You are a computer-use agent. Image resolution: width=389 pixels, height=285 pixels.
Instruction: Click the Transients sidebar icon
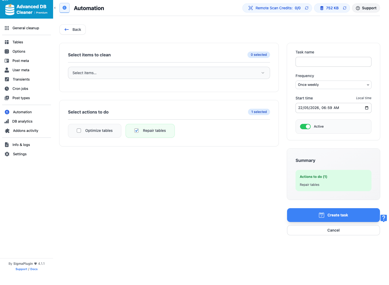pyautogui.click(x=7, y=79)
